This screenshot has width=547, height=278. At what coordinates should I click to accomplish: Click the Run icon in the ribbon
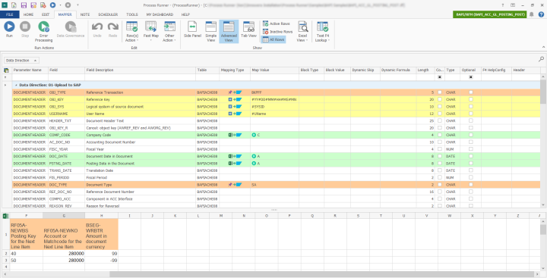coord(9,27)
